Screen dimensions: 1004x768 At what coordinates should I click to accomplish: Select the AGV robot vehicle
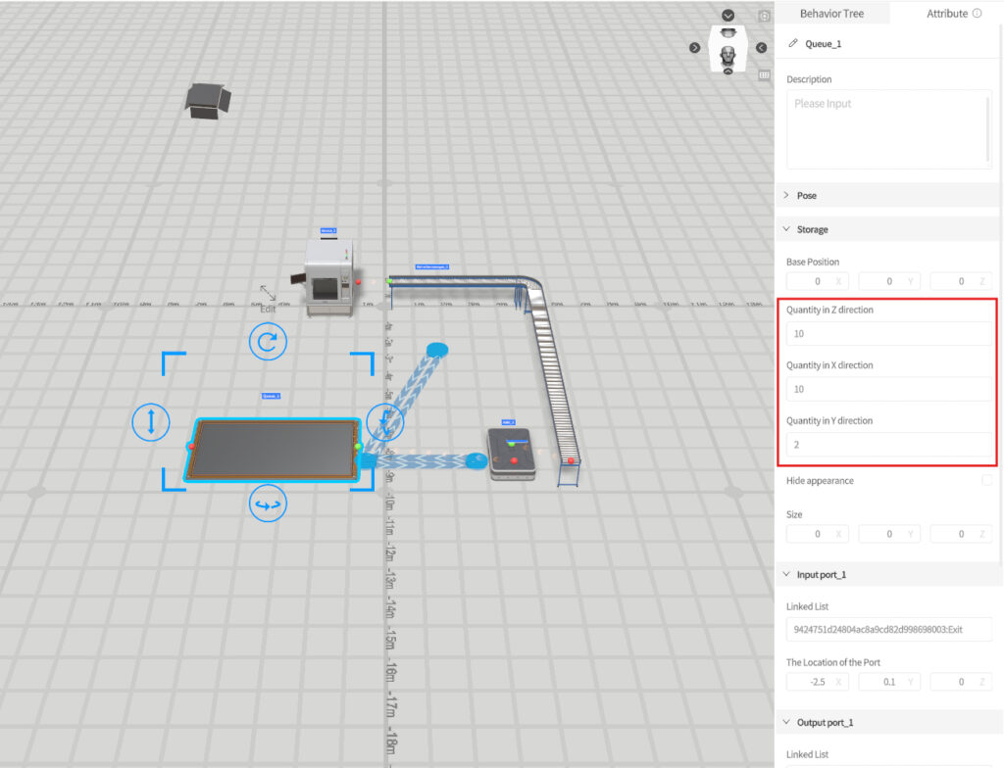pyautogui.click(x=510, y=454)
